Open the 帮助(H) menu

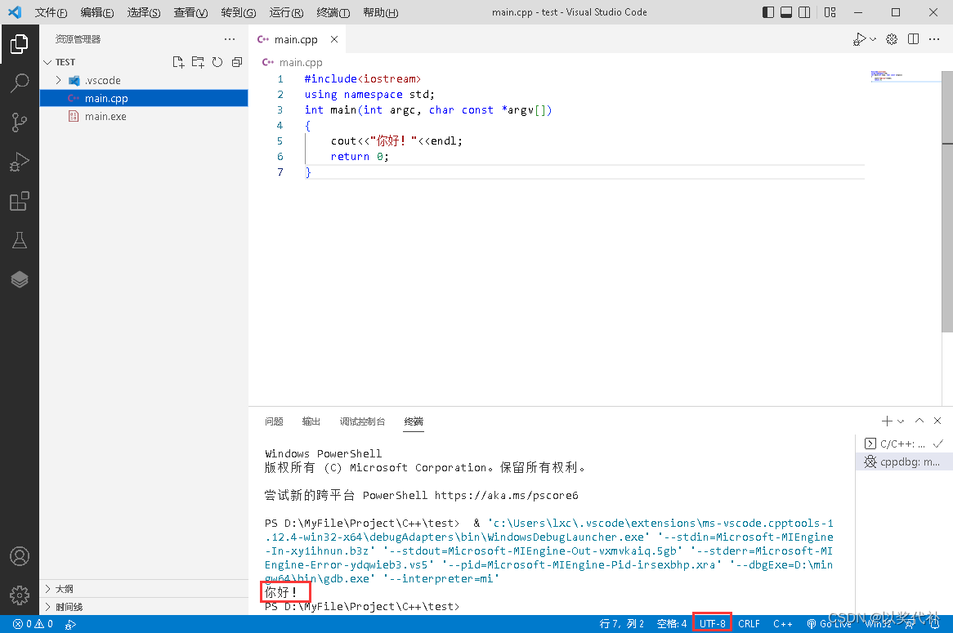(x=381, y=12)
